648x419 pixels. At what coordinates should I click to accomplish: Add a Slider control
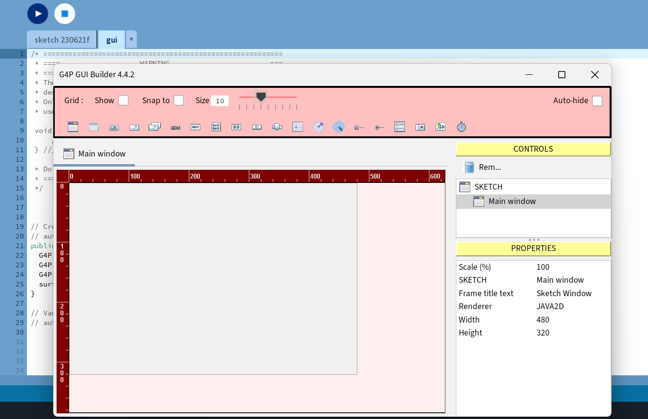[x=257, y=127]
